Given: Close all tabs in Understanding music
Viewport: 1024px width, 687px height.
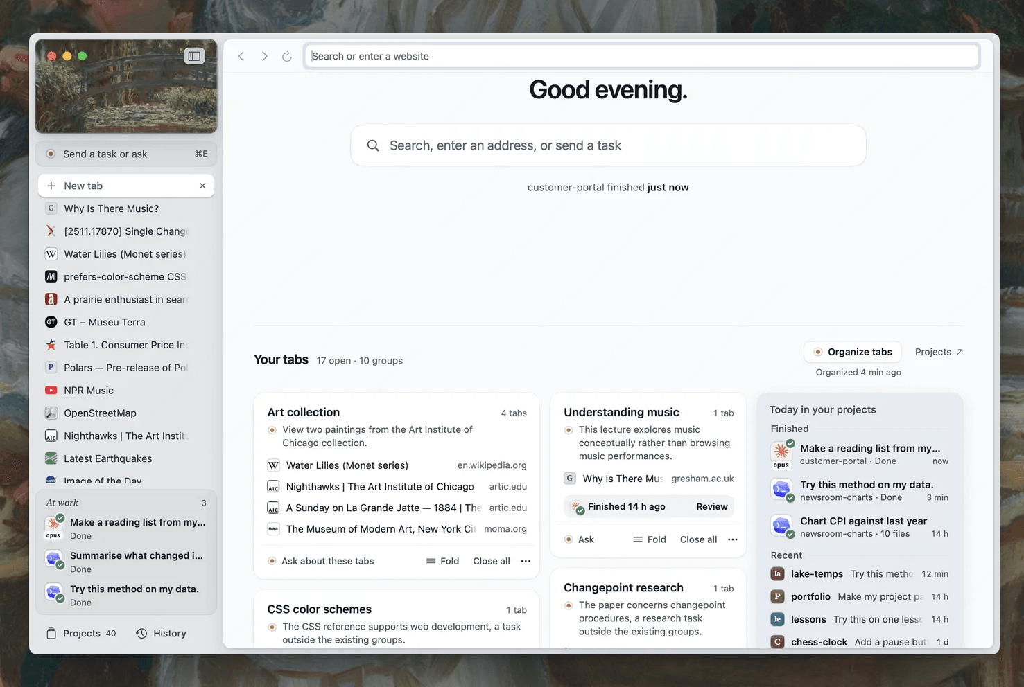Looking at the screenshot, I should click(699, 539).
